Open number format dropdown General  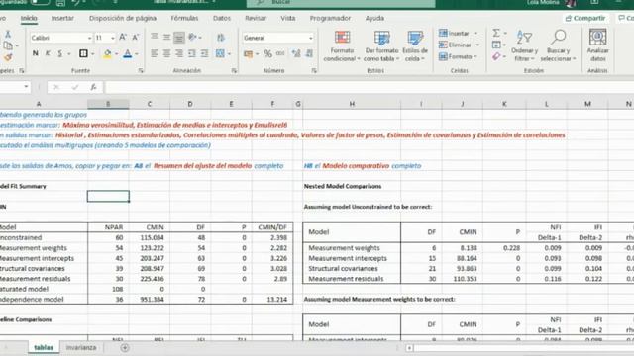(x=310, y=38)
